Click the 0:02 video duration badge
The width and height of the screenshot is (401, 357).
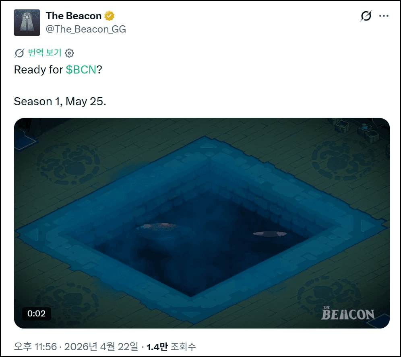click(x=36, y=313)
